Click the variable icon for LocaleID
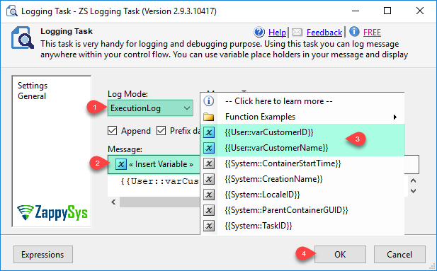Screen dimensions: 437x271 click(209, 195)
